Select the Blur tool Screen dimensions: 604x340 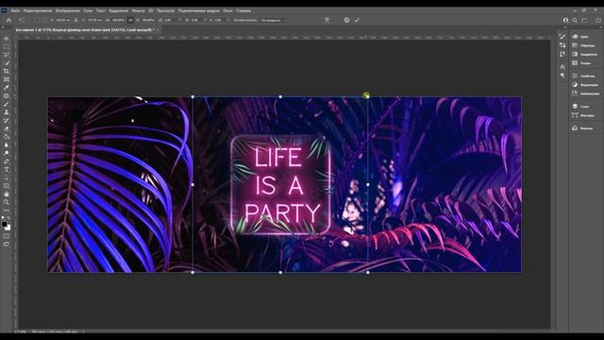click(7, 144)
